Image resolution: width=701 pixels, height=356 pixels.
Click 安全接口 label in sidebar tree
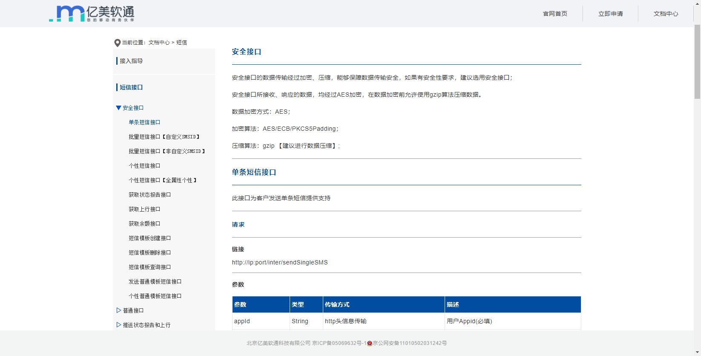[133, 108]
